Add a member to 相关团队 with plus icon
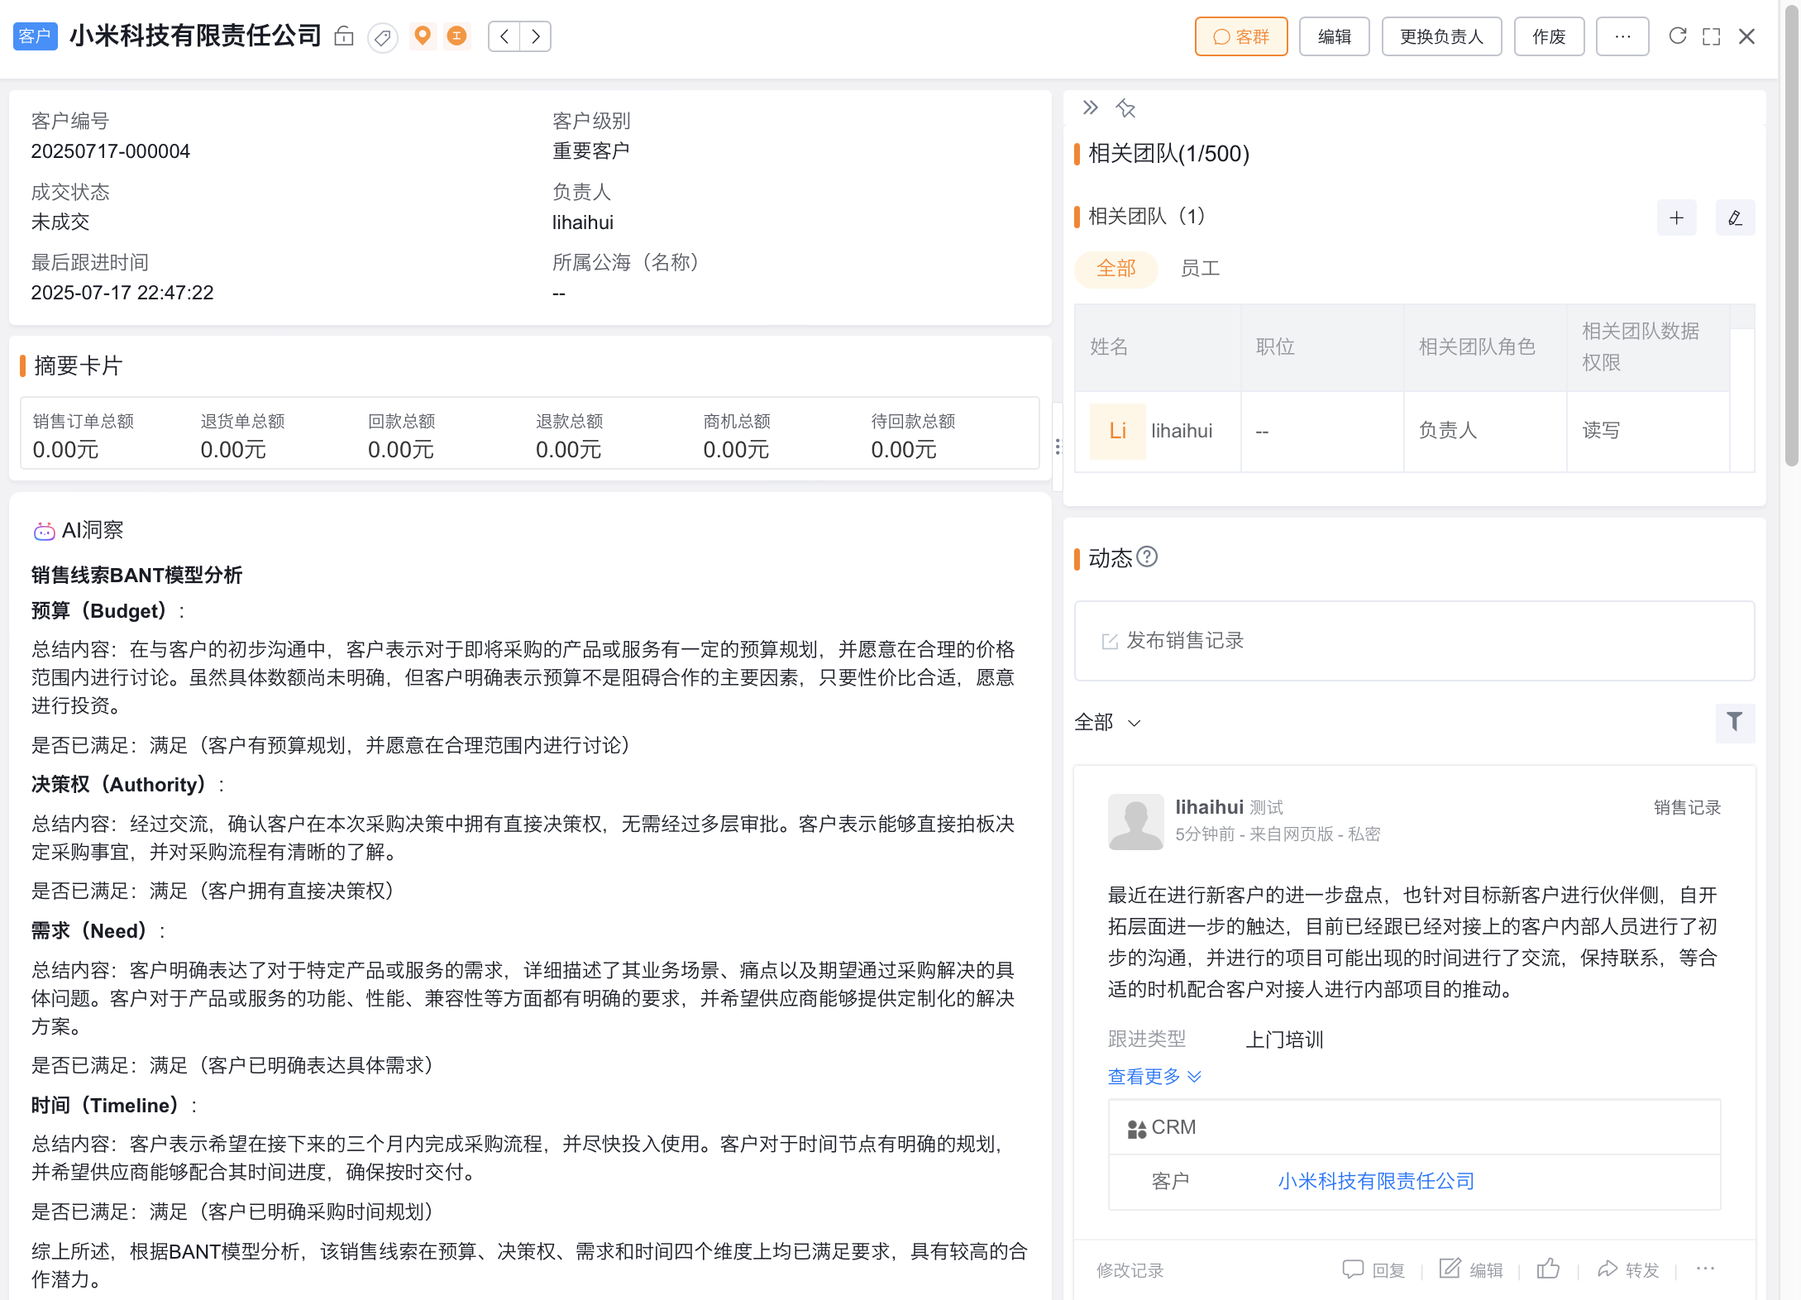Screen dimensions: 1801x1300 [1677, 217]
